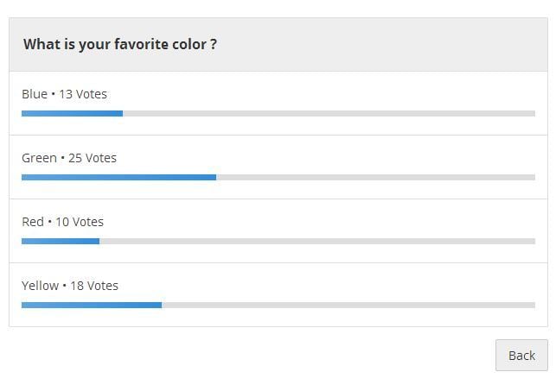Click the Red option name
The width and height of the screenshot is (556, 391).
click(33, 222)
